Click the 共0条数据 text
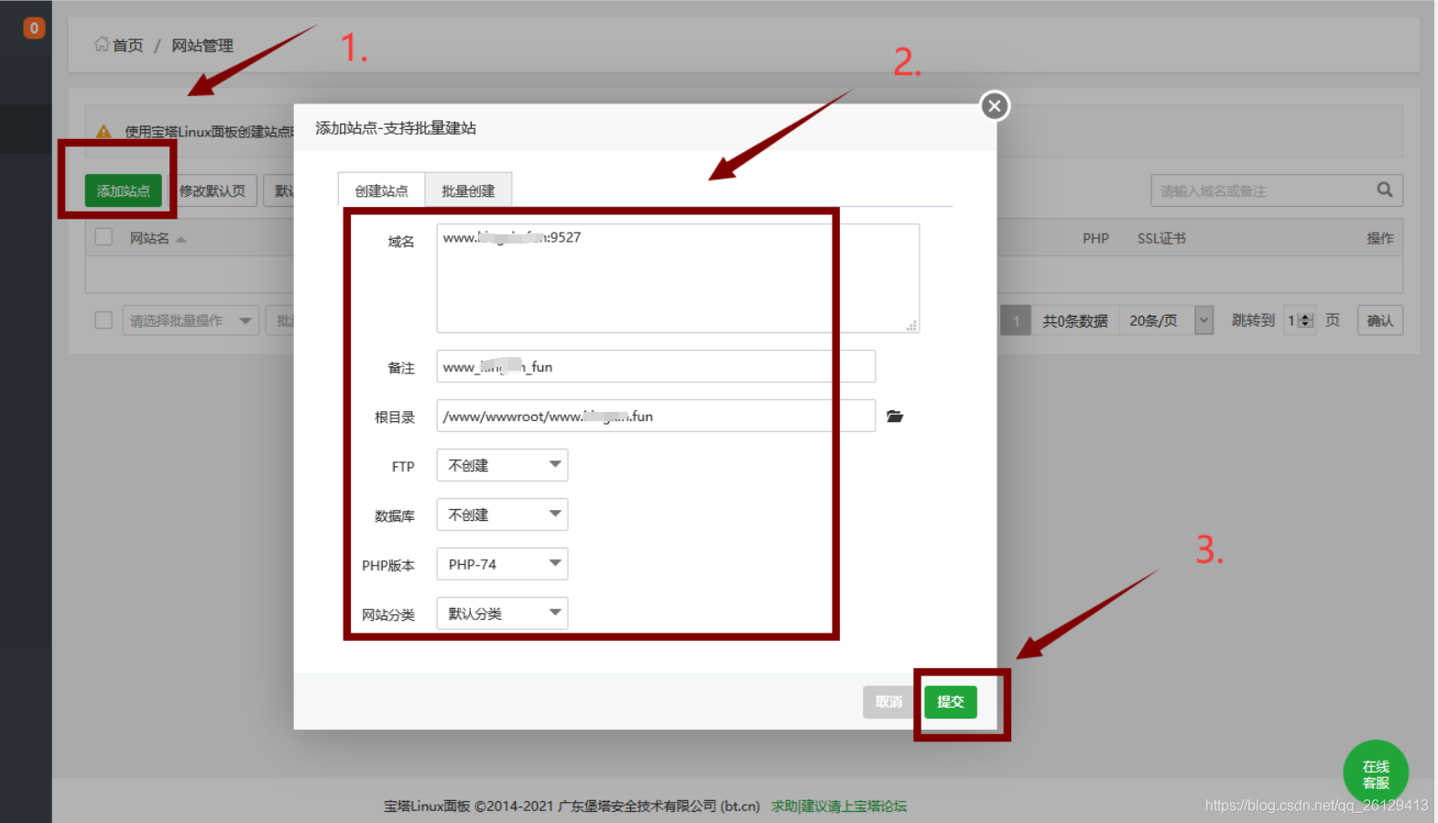1438x823 pixels. point(1075,320)
